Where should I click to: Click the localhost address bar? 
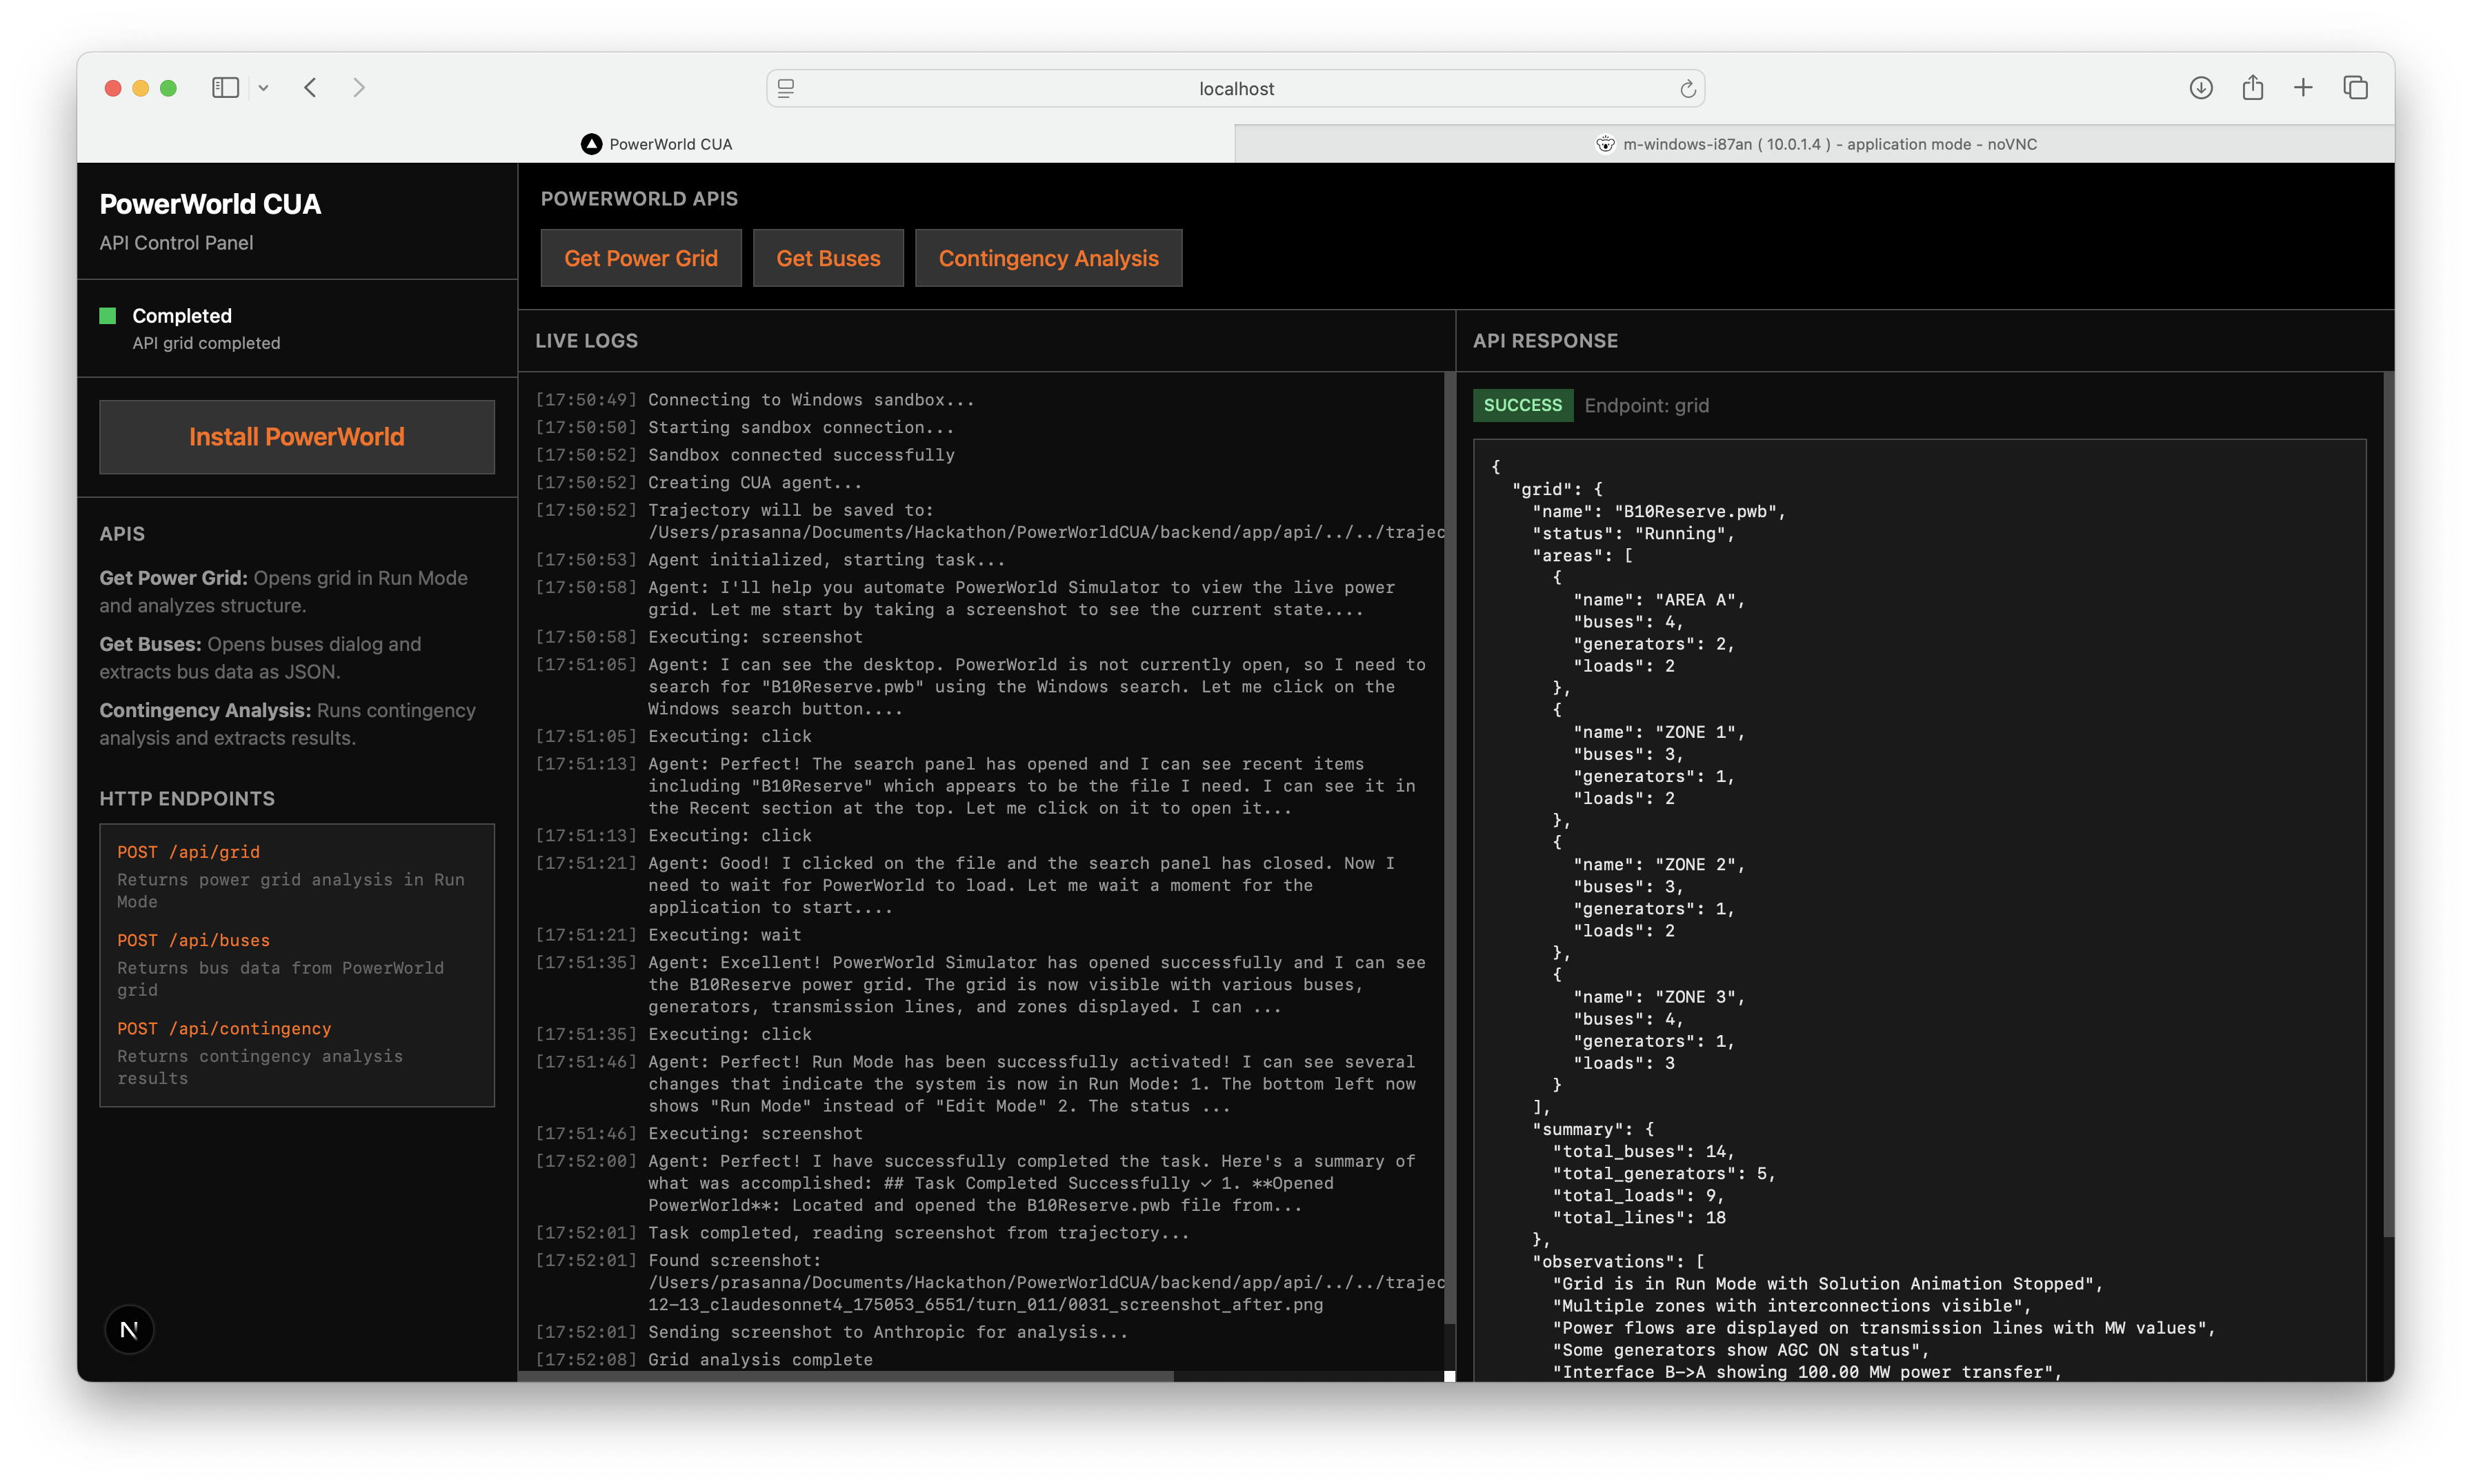[1236, 89]
